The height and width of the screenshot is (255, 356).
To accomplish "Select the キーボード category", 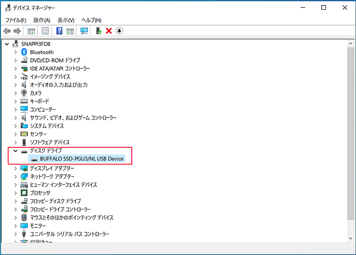I will click(39, 101).
